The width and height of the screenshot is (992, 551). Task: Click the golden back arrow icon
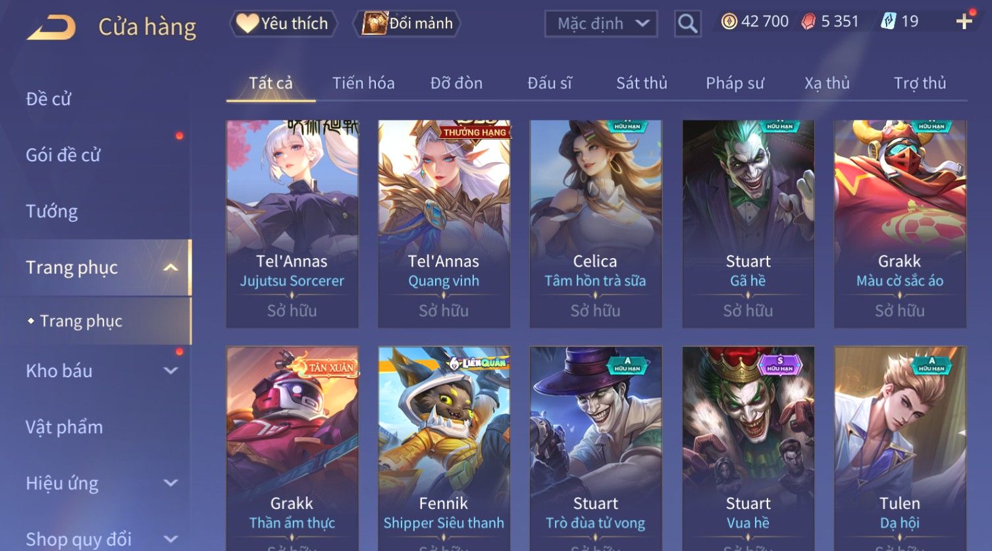(x=51, y=28)
